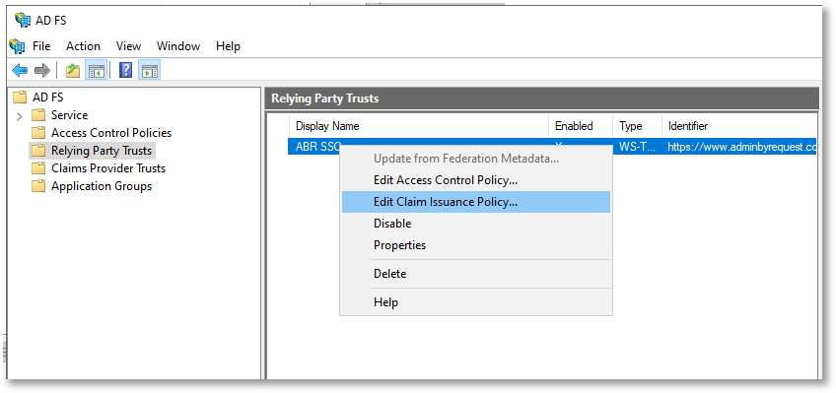This screenshot has width=836, height=393.
Task: Expand the Service tree node
Action: point(19,115)
